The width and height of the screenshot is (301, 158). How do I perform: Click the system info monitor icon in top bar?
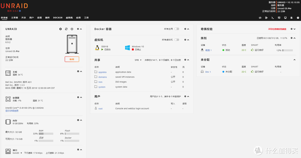pyautogui.click(x=285, y=18)
